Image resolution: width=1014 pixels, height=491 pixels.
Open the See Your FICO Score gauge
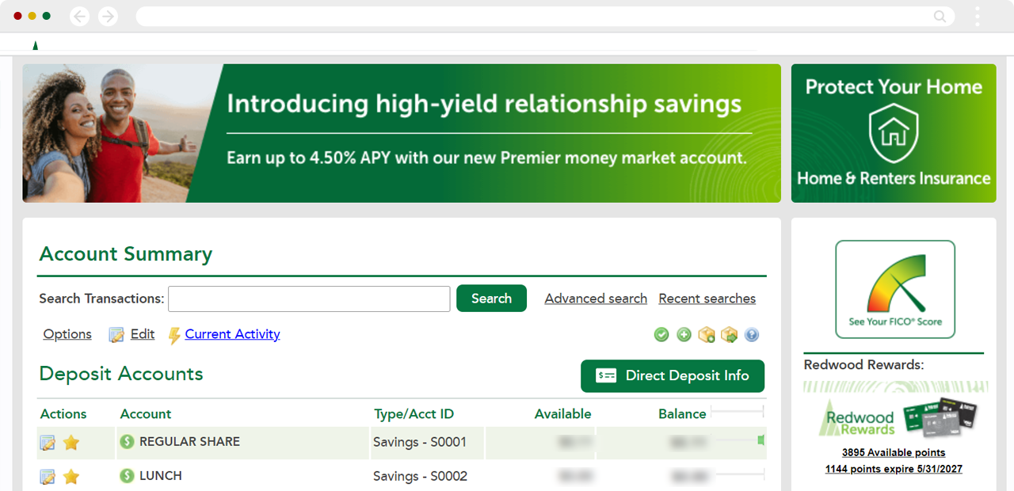tap(895, 290)
